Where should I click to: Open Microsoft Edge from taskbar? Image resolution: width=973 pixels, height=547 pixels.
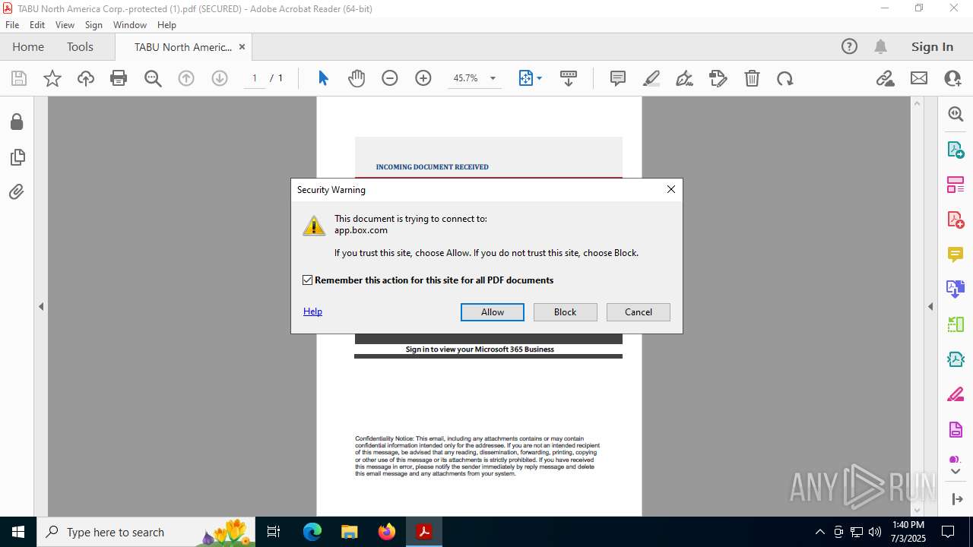pos(312,532)
